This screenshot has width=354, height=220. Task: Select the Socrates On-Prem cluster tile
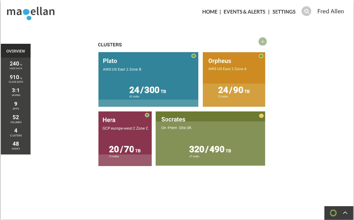pos(210,138)
